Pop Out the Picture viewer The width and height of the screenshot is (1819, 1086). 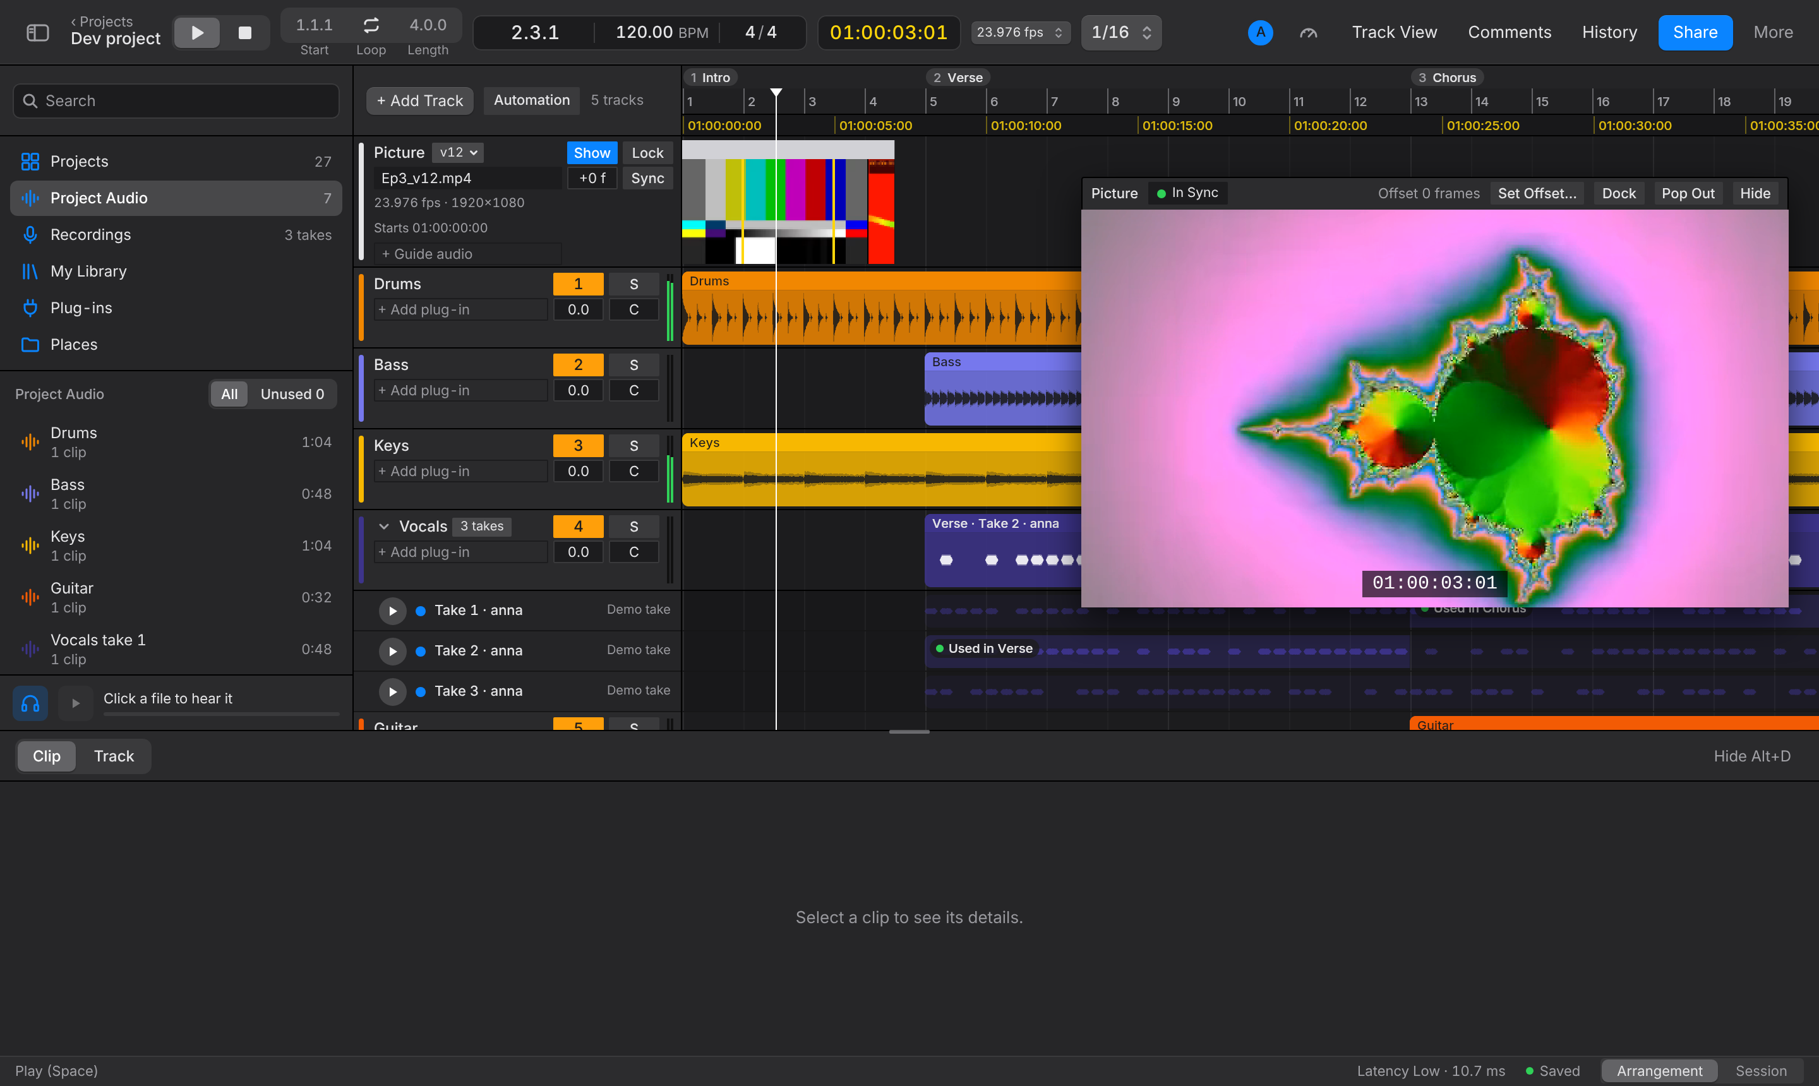[1687, 193]
